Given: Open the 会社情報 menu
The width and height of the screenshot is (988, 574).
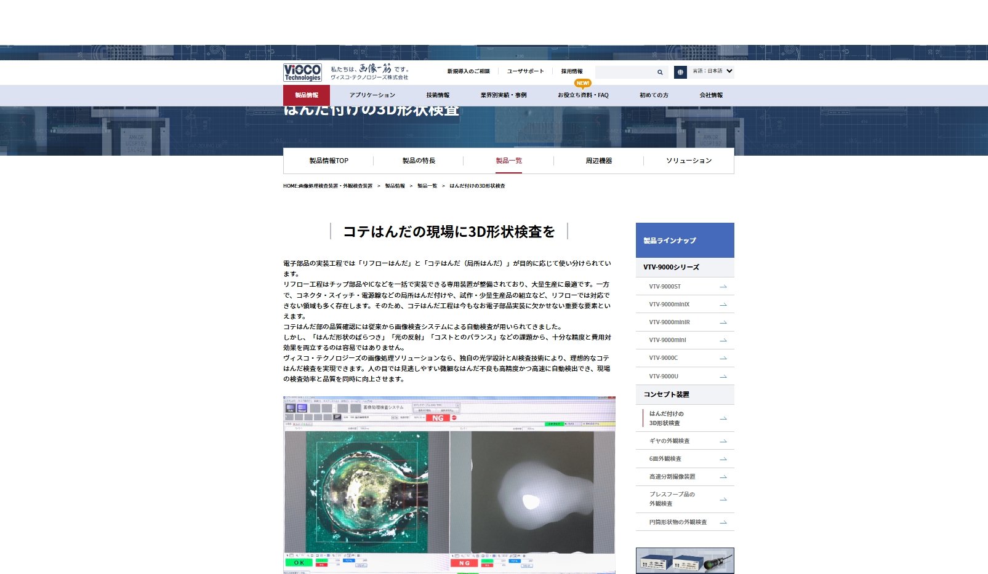Looking at the screenshot, I should point(710,95).
